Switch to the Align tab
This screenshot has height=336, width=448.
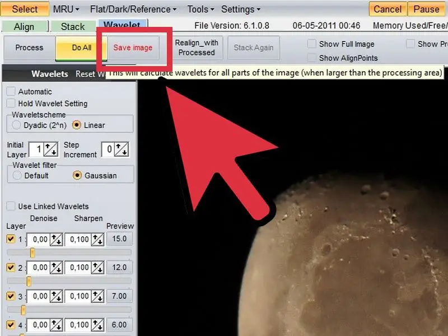point(24,26)
